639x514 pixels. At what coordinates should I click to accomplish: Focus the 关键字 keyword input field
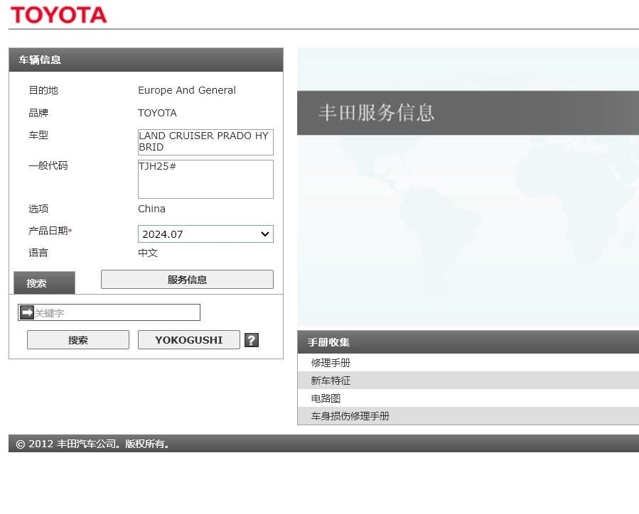(117, 312)
